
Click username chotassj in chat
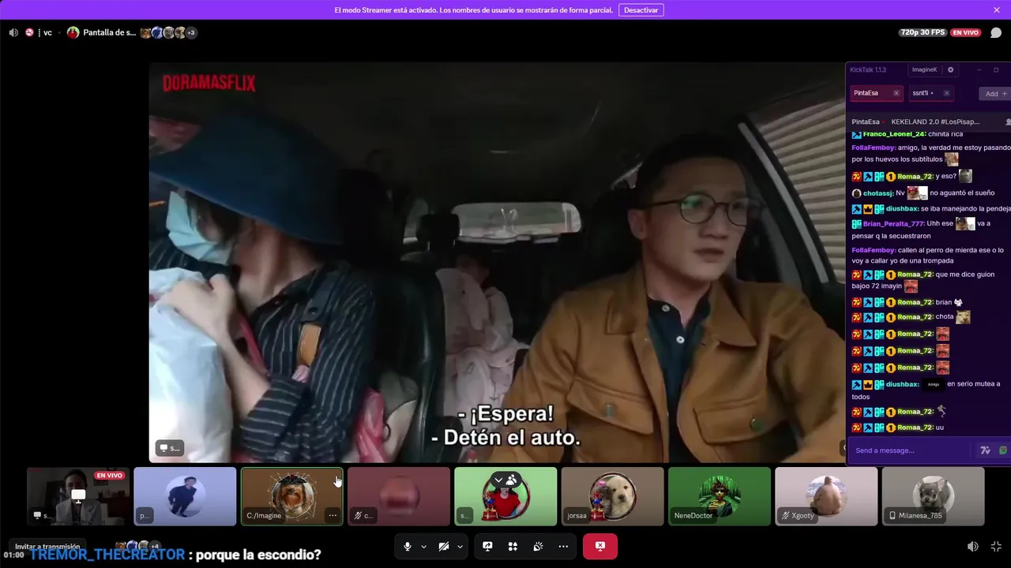click(878, 192)
